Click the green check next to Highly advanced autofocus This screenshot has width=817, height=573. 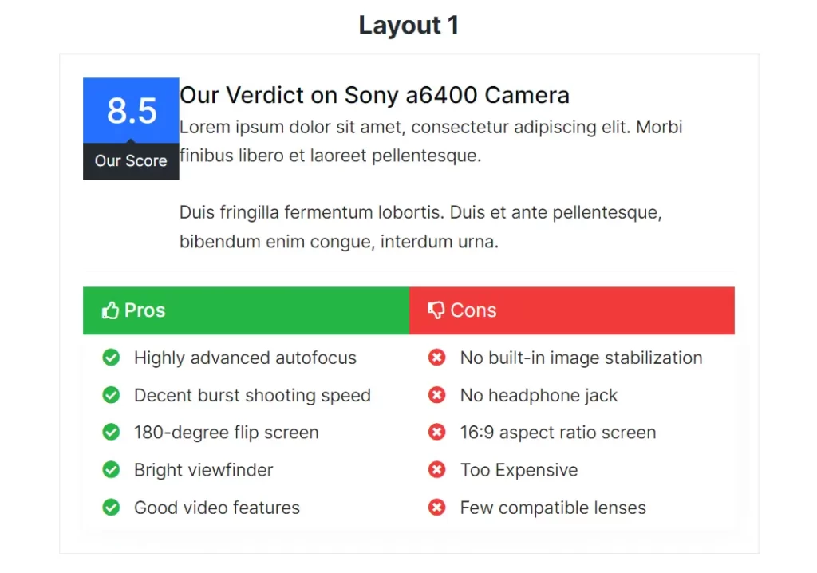111,358
